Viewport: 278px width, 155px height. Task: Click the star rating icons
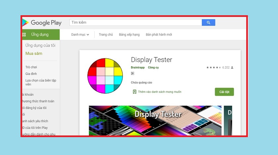pos(214,67)
